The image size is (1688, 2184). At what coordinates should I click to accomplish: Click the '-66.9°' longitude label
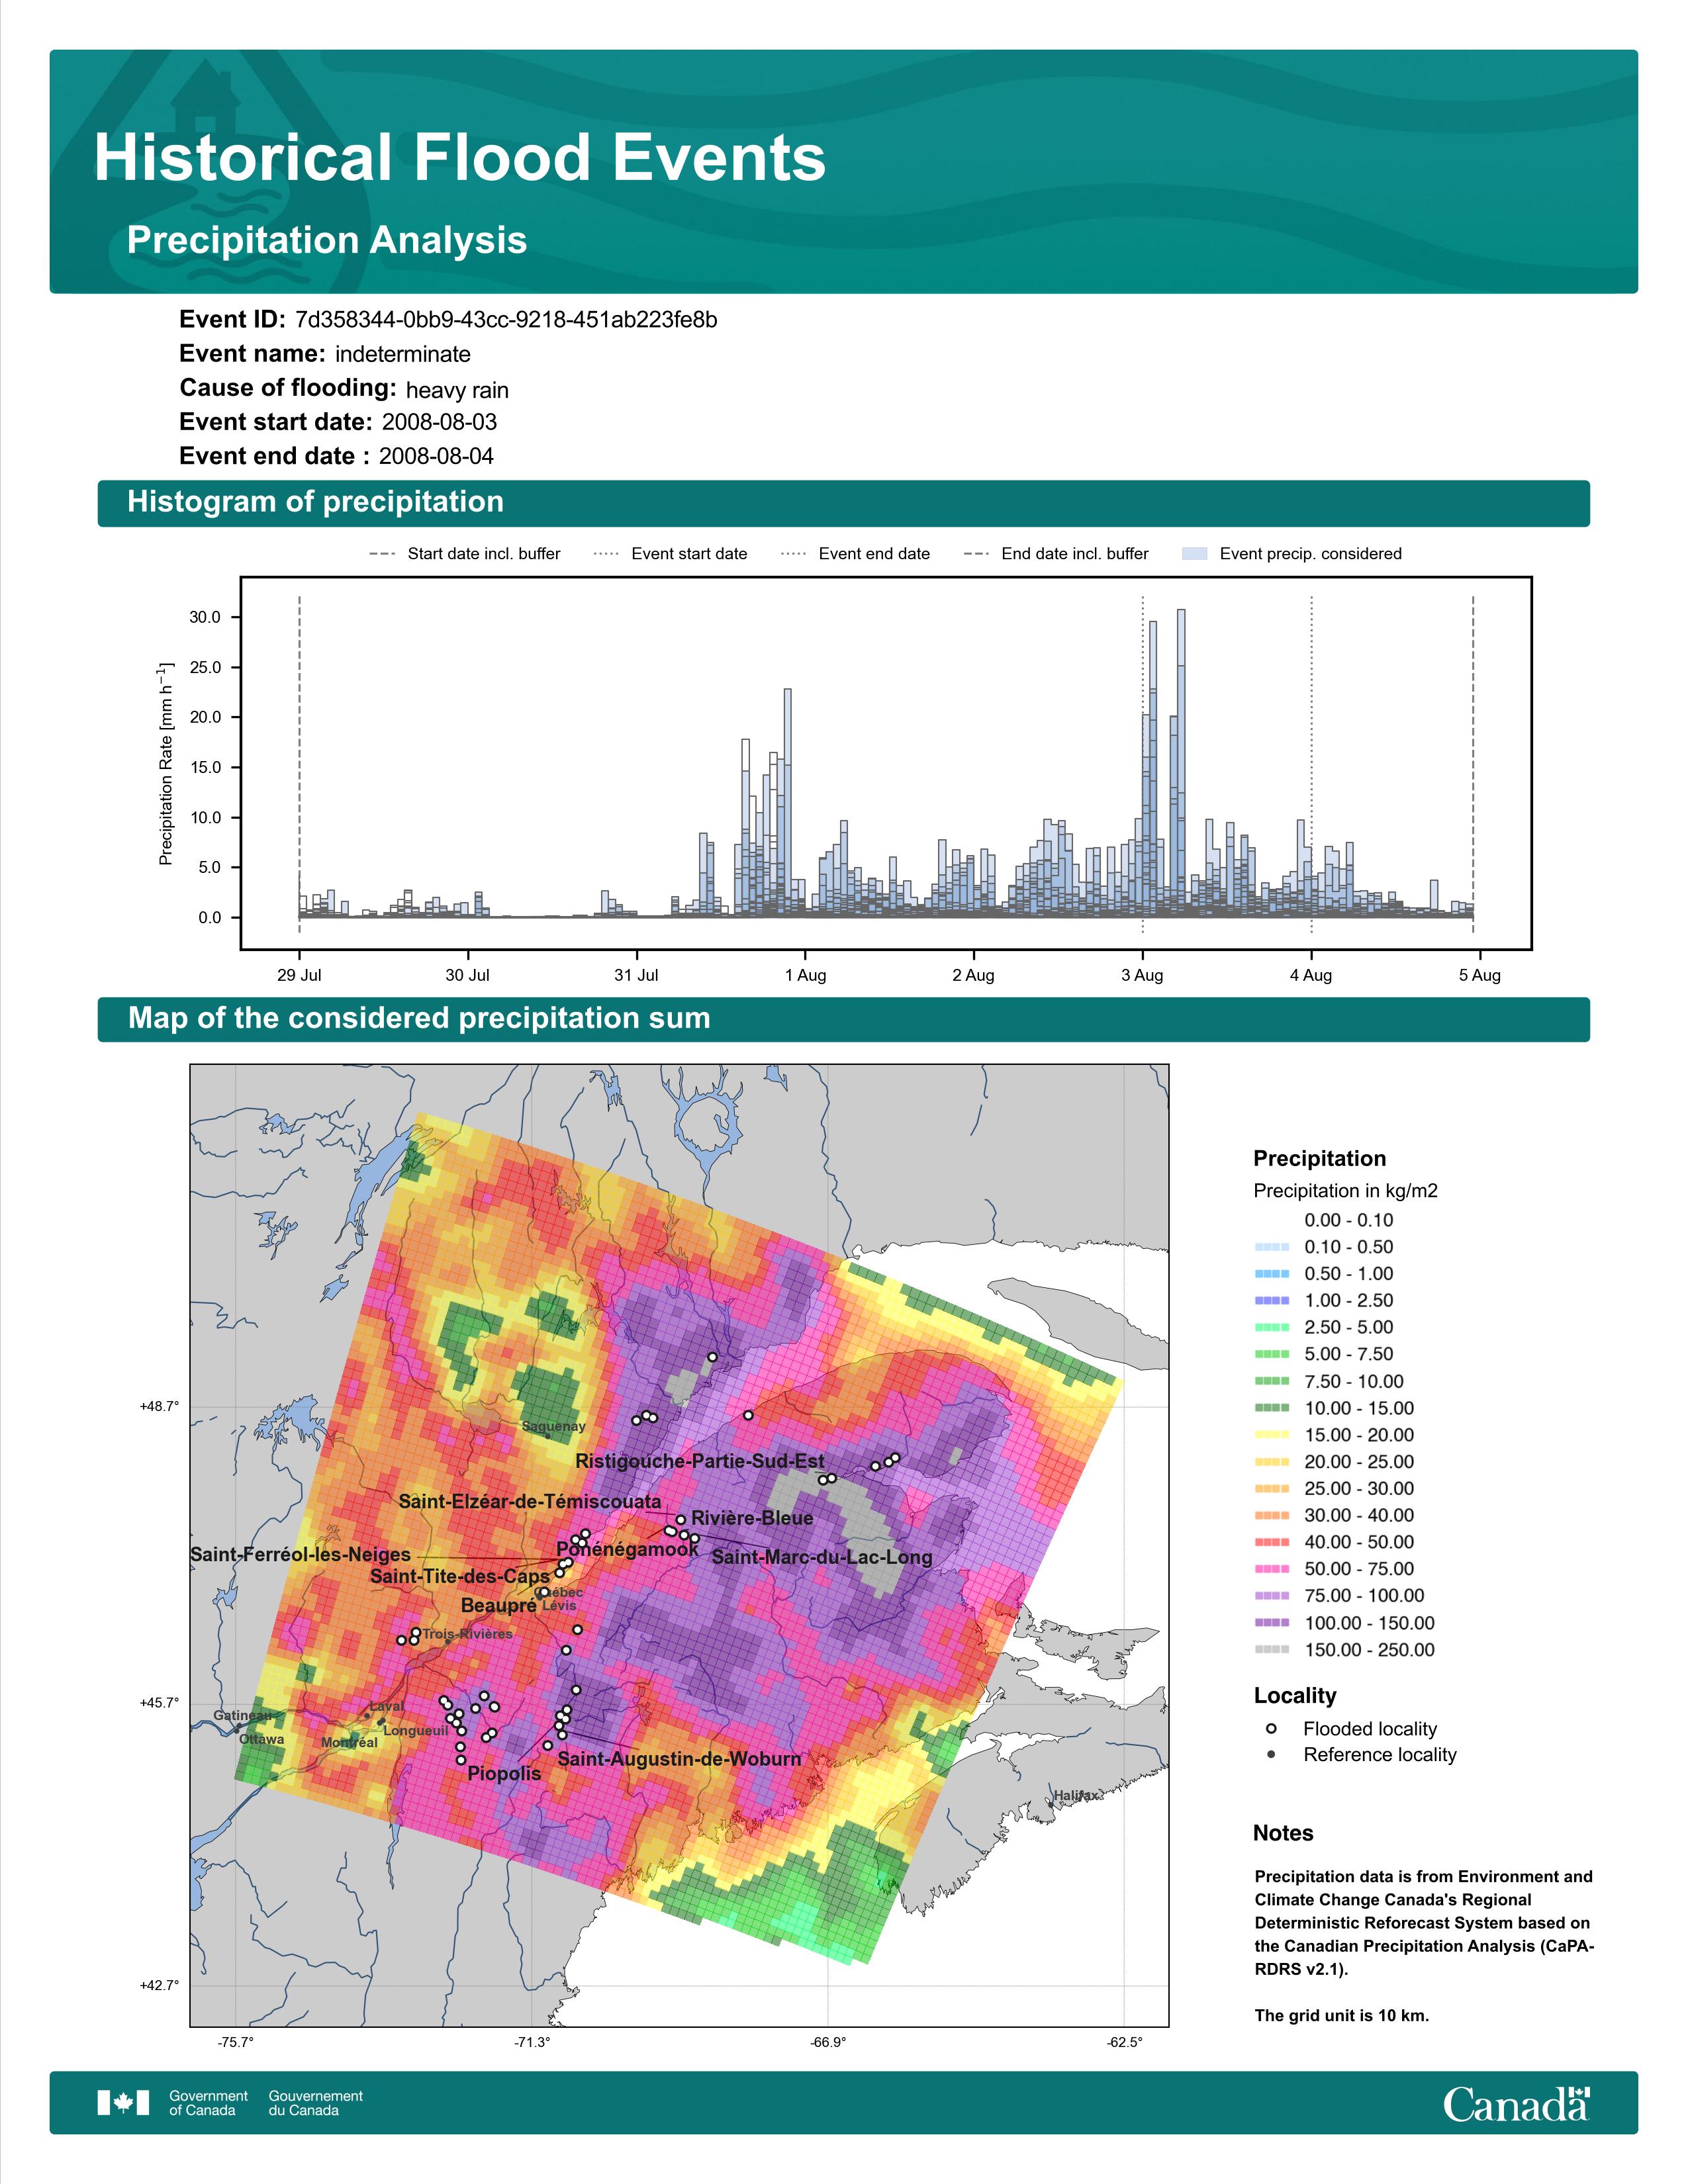pos(828,2042)
